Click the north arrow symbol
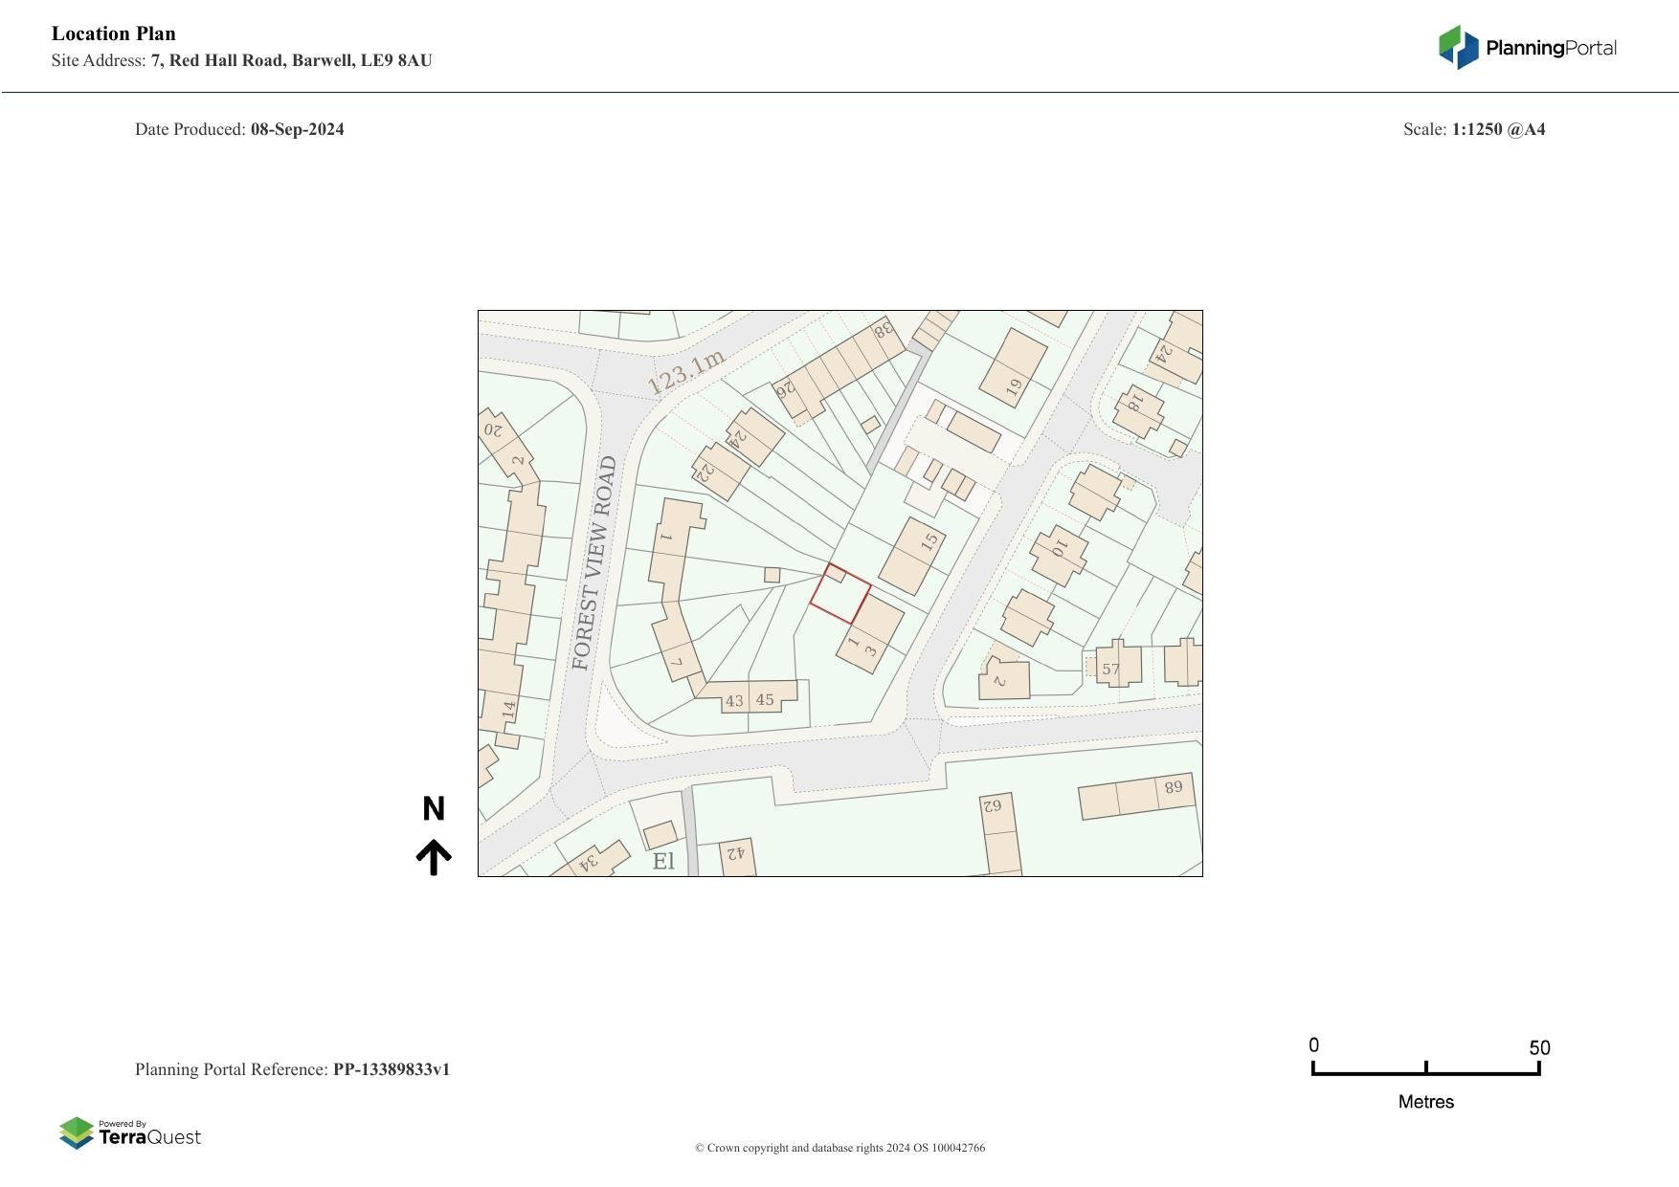Image resolution: width=1679 pixels, height=1187 pixels. (436, 852)
